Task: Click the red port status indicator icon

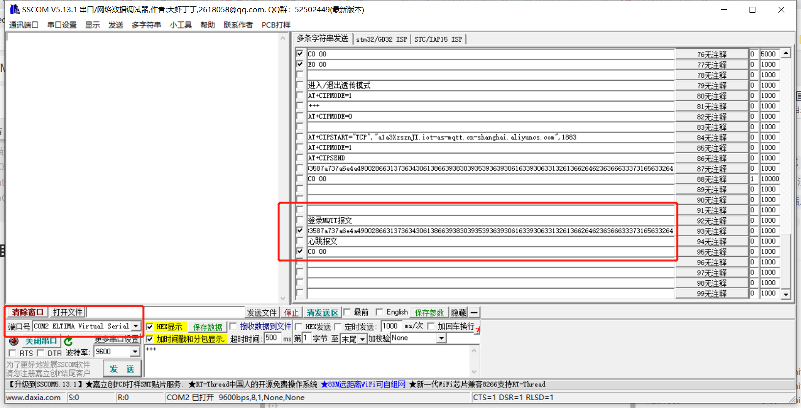Action: point(14,341)
